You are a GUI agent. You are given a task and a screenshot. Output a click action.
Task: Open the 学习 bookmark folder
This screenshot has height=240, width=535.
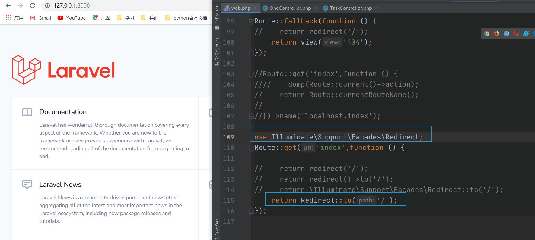pyautogui.click(x=125, y=18)
